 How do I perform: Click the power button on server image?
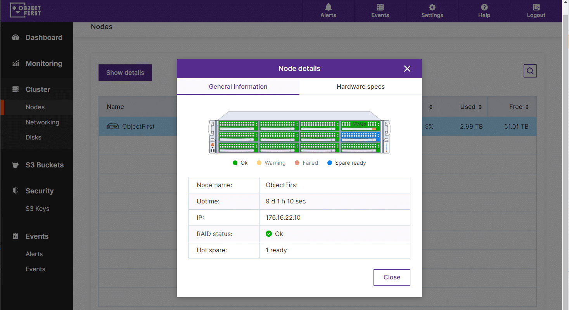[x=213, y=145]
